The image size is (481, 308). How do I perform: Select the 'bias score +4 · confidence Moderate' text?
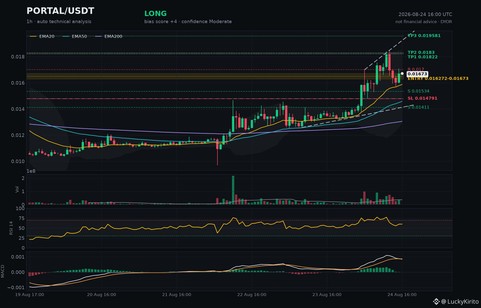click(188, 22)
